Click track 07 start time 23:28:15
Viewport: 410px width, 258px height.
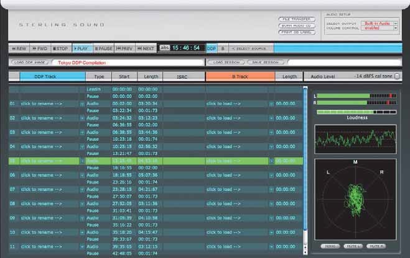pos(122,189)
